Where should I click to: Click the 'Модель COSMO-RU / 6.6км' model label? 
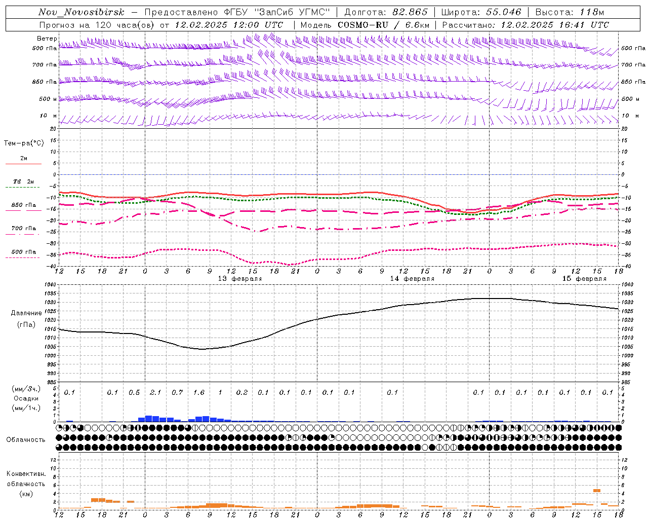pos(365,25)
